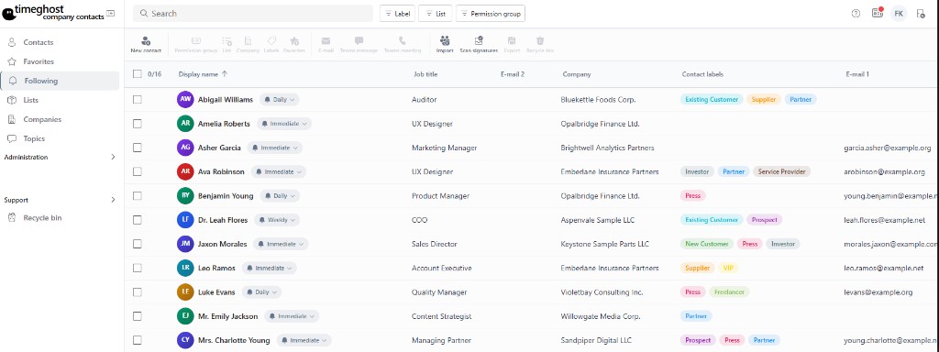Expand the Administration section

[60, 157]
